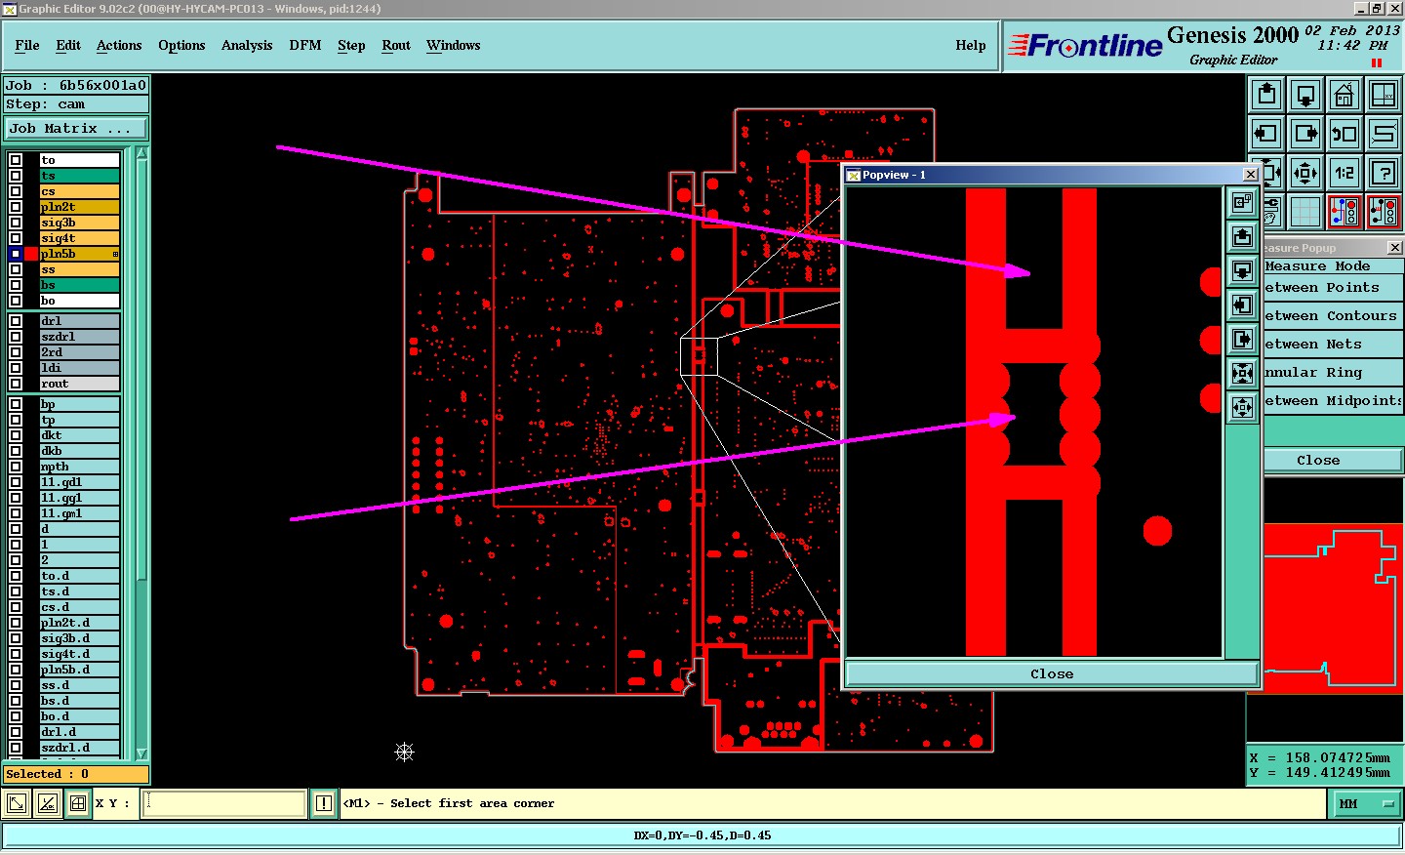Click the grid display icon
The image size is (1405, 855).
point(1305,211)
